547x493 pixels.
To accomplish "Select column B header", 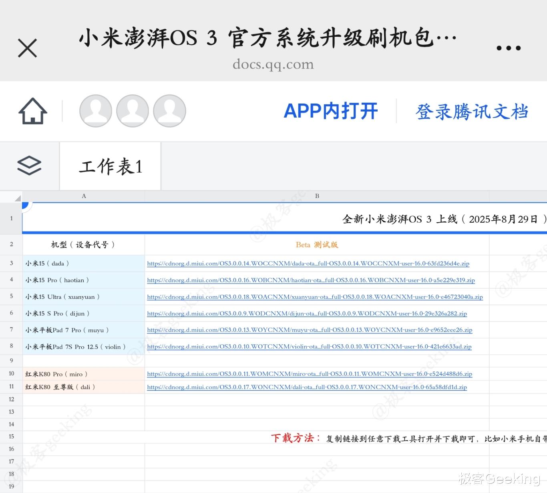I will point(317,196).
